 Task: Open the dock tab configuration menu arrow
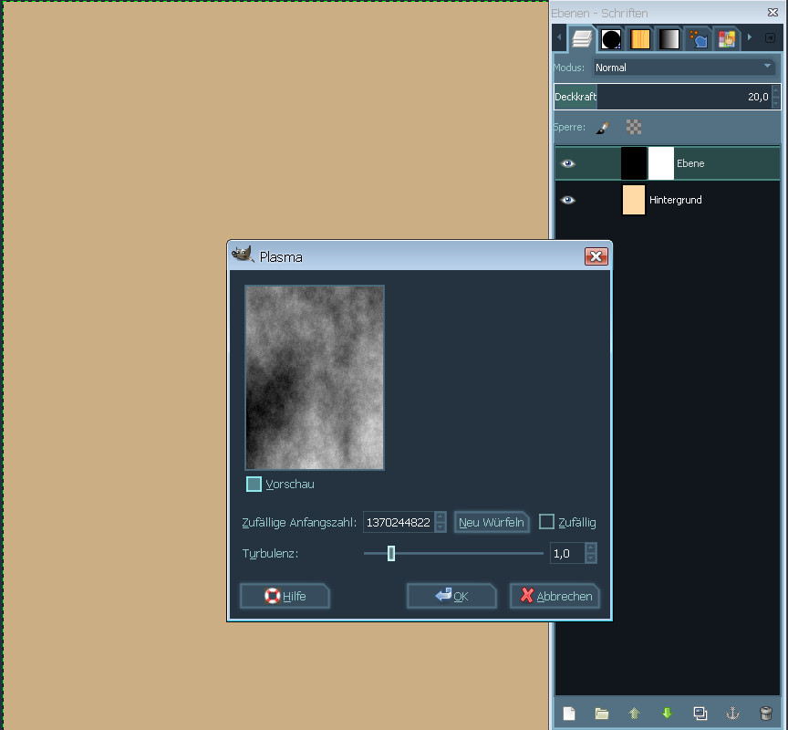click(770, 38)
